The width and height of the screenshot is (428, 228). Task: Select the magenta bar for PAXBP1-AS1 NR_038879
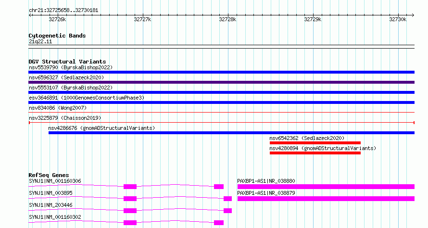326,199
